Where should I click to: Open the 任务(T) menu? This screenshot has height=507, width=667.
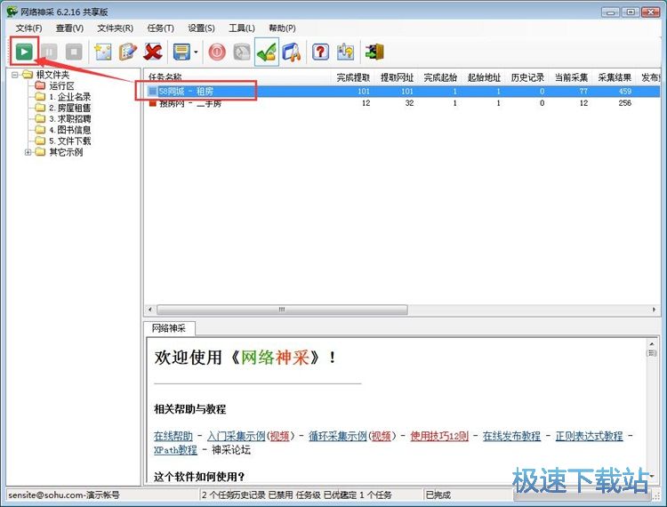click(x=160, y=28)
